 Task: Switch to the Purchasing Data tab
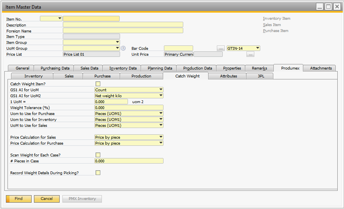pos(55,68)
